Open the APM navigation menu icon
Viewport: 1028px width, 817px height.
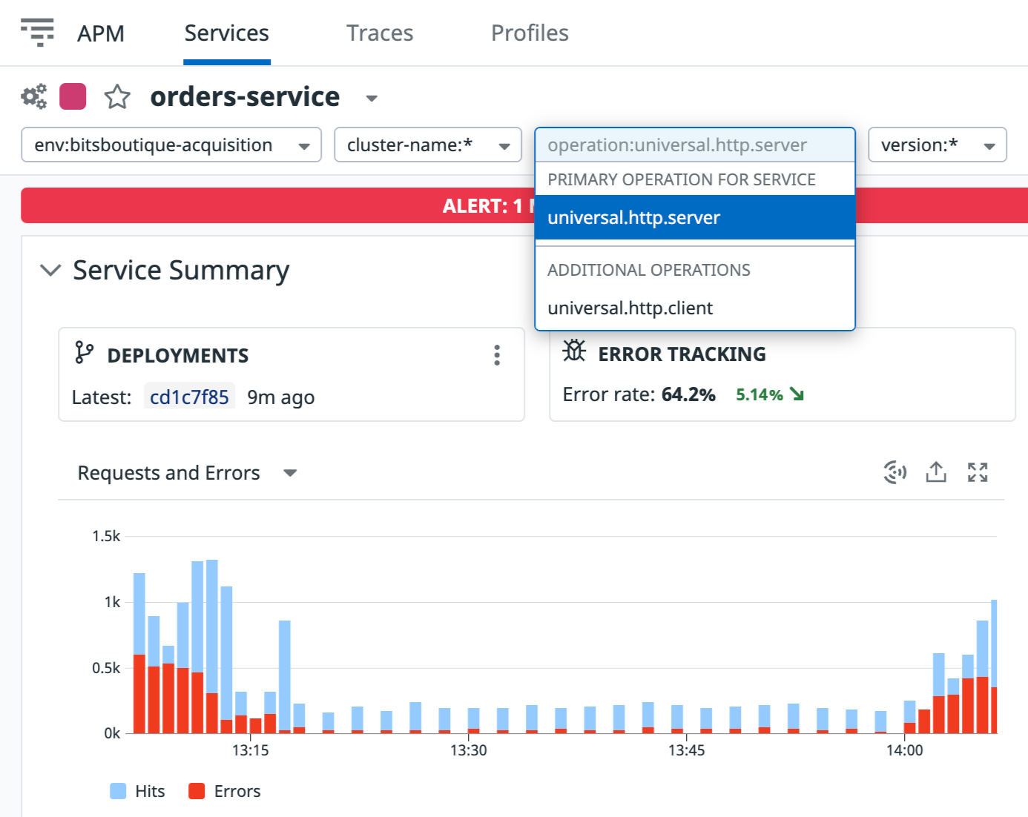coord(37,33)
